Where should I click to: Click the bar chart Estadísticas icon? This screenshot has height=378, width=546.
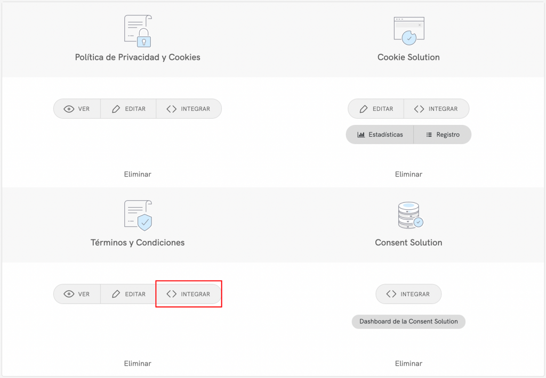tap(361, 135)
